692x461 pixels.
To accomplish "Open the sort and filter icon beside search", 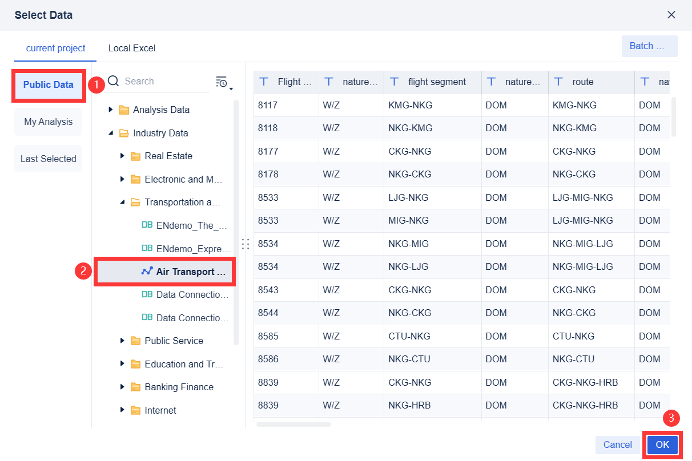I will tap(222, 80).
